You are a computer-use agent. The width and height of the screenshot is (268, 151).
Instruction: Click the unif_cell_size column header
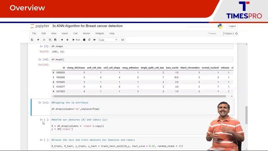[x=94, y=68]
